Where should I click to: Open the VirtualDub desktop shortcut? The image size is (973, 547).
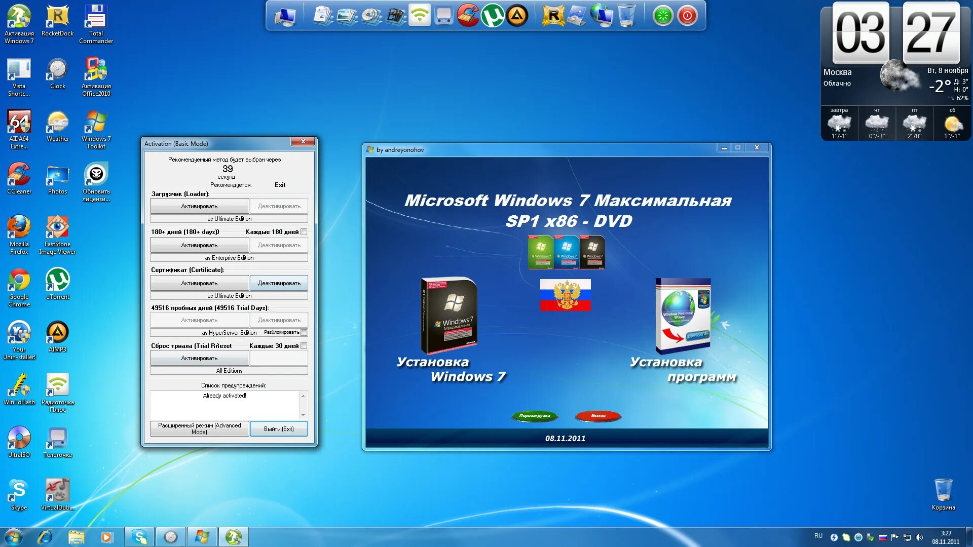(57, 494)
